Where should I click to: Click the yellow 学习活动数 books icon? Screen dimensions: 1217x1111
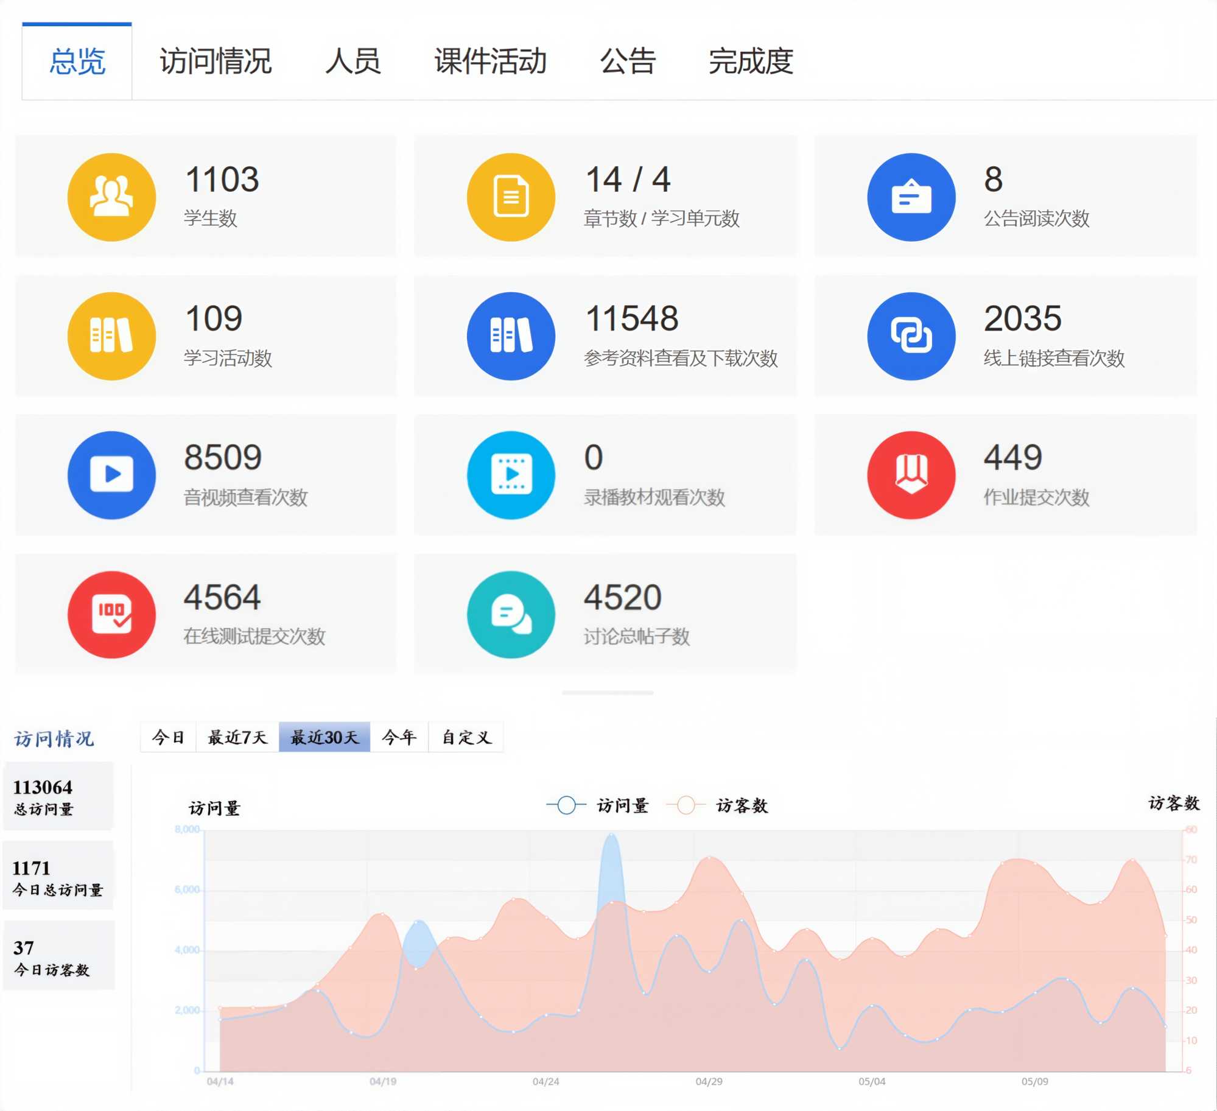coord(111,336)
